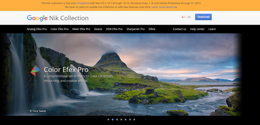260x125 pixels.
Task: Click the 'A comprehensive set of filters' description
Action: [79, 79]
